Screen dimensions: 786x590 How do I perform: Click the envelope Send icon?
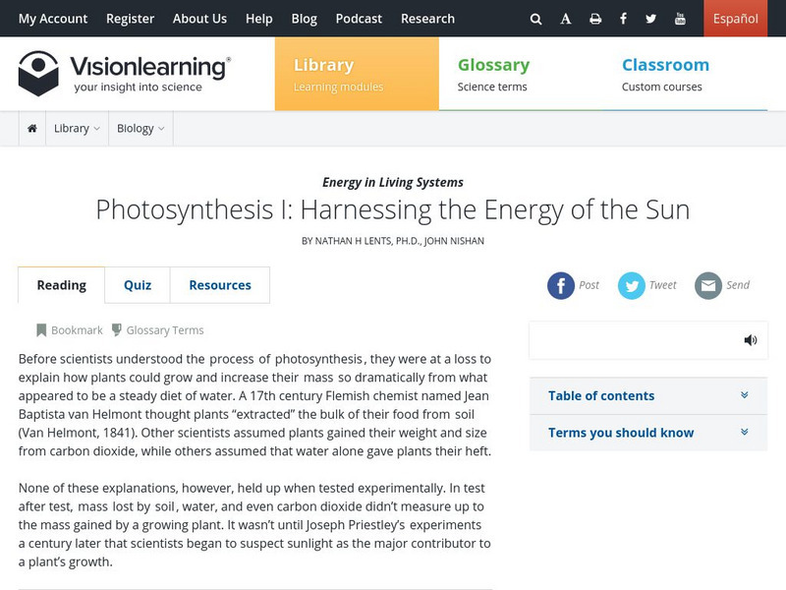[x=708, y=285]
